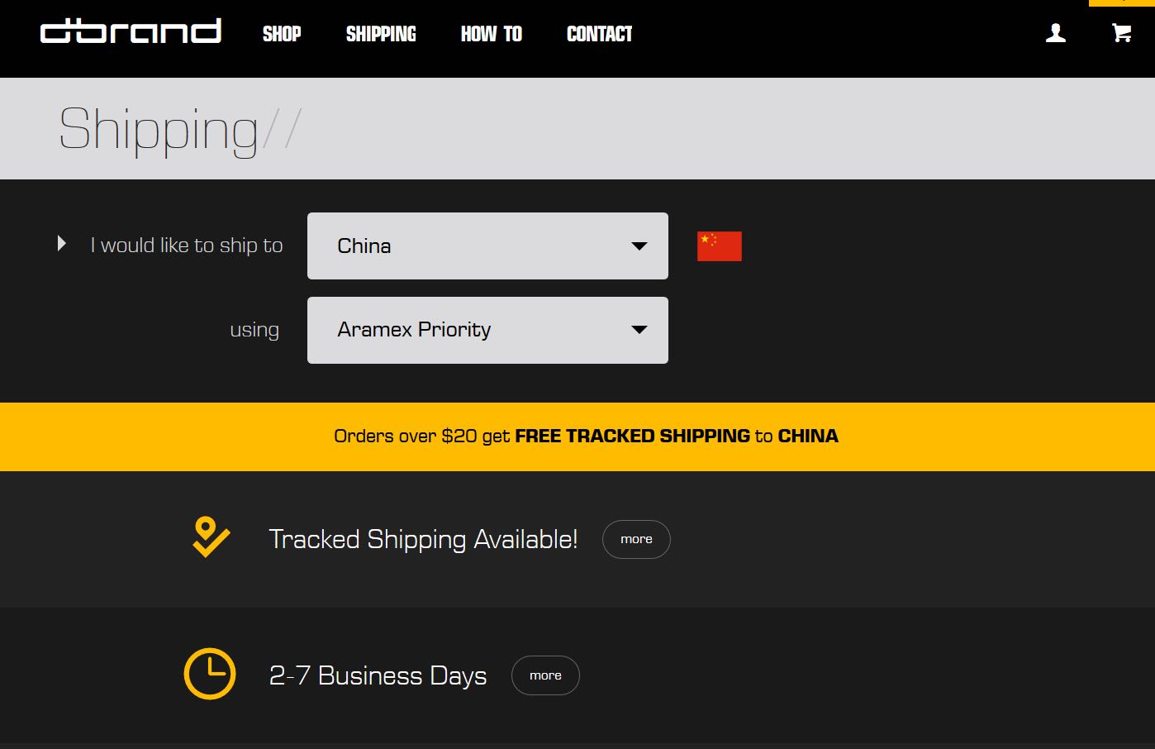1155x749 pixels.
Task: Click the triangle beside "I would like to ship to"
Action: point(61,244)
